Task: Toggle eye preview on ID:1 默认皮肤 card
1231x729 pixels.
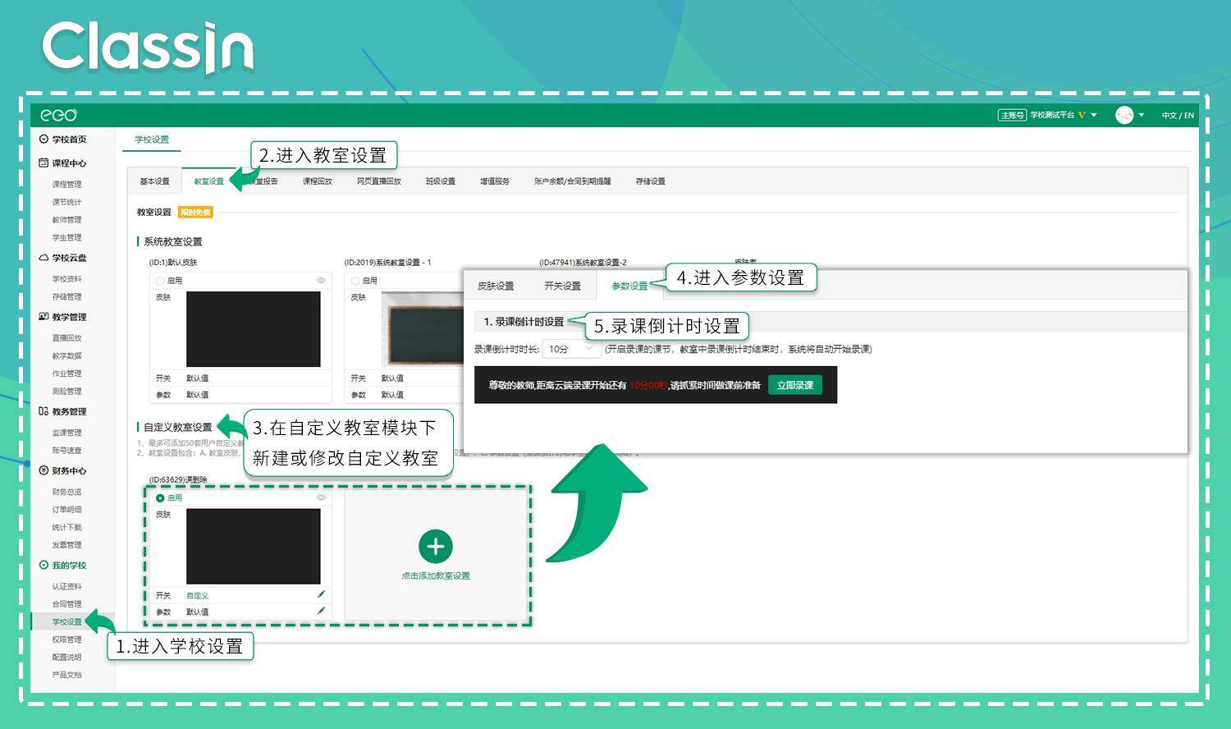Action: 321,281
